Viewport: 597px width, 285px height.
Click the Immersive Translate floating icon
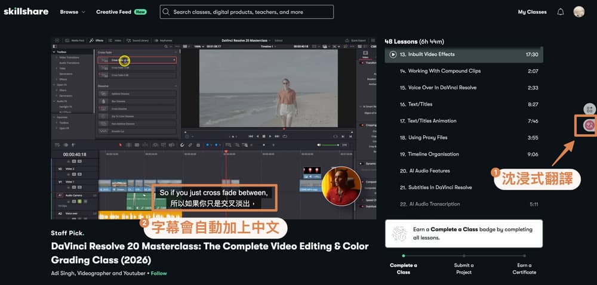pos(589,125)
